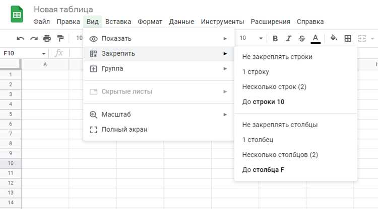The image size is (378, 209).
Task: Expand the Показать submenu
Action: click(159, 39)
